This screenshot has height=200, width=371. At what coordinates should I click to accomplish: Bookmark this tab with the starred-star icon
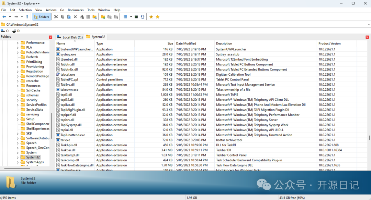click(151, 17)
